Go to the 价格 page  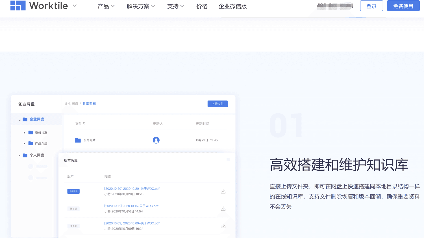point(202,6)
